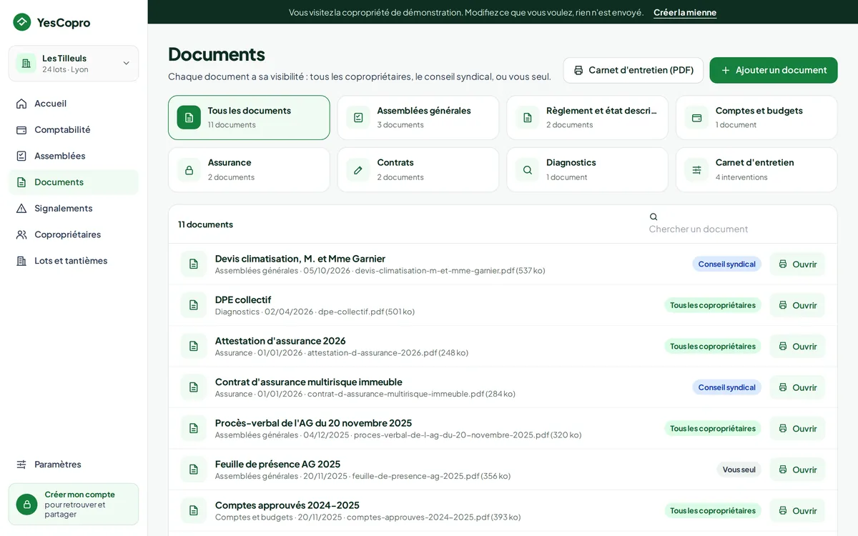Click the 11 documents list heading
This screenshot has width=858, height=536.
point(206,224)
